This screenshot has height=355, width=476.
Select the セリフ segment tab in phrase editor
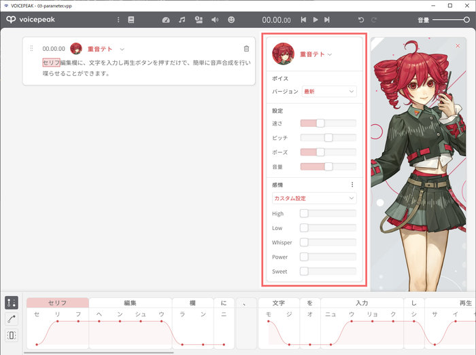pyautogui.click(x=58, y=303)
